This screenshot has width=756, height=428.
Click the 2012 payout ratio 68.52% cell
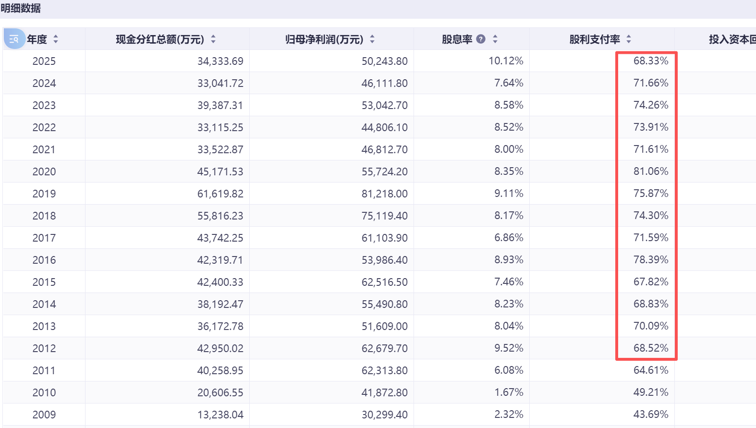651,348
